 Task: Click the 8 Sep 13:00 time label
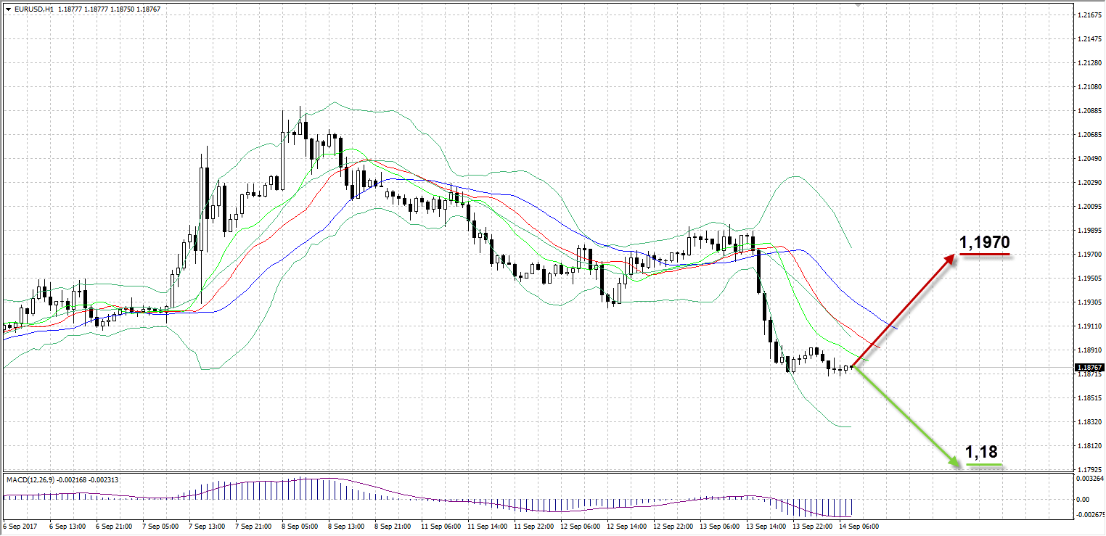click(345, 526)
